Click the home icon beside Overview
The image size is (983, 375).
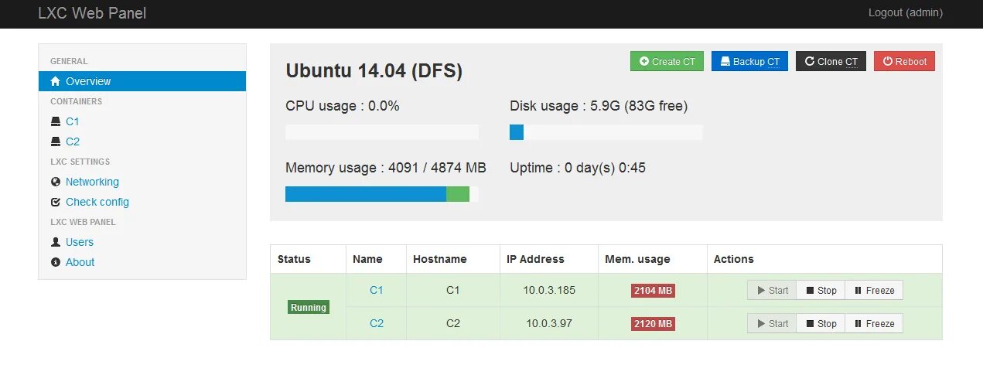[55, 81]
